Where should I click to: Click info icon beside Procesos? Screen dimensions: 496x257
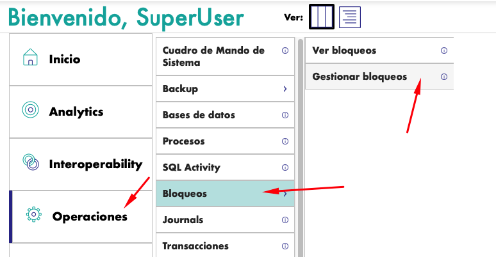click(285, 141)
